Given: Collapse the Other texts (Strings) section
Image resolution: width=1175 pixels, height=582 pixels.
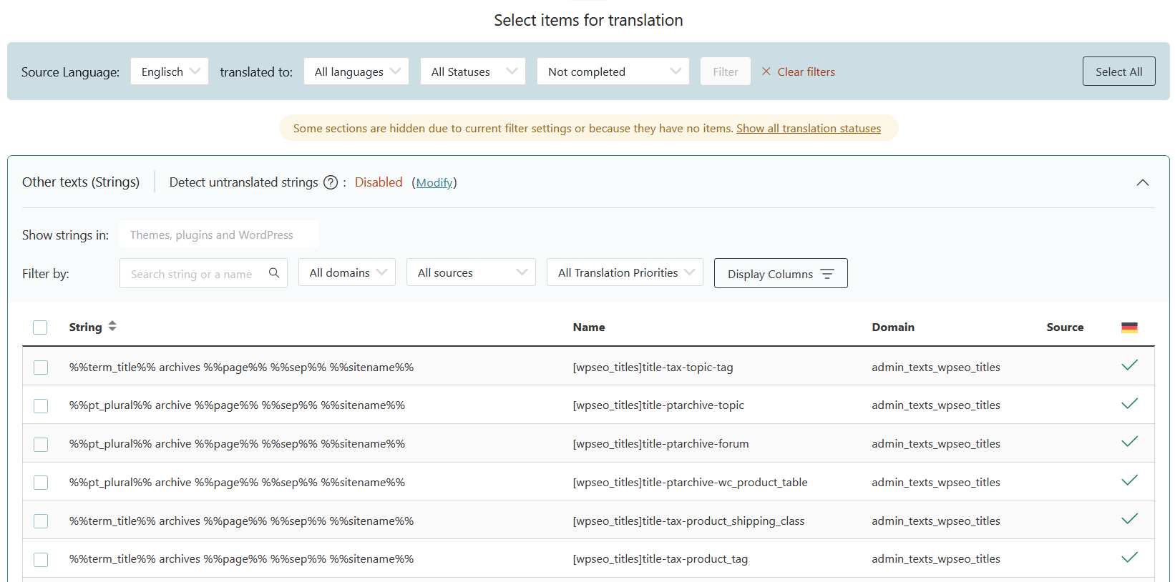Looking at the screenshot, I should (x=1143, y=182).
